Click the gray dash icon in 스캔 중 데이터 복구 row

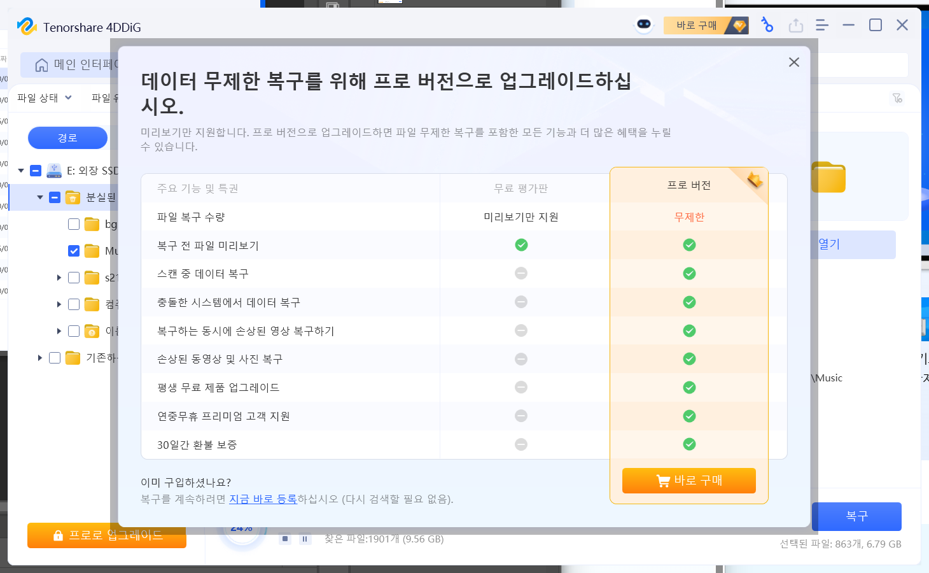tap(521, 273)
